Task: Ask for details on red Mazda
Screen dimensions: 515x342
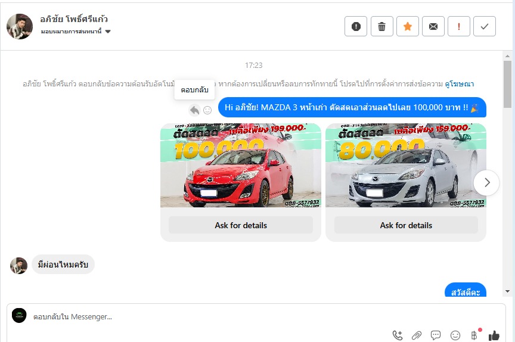Action: point(241,225)
